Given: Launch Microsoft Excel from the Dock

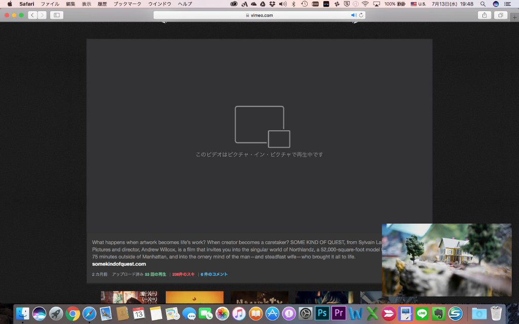Looking at the screenshot, I should 372,313.
